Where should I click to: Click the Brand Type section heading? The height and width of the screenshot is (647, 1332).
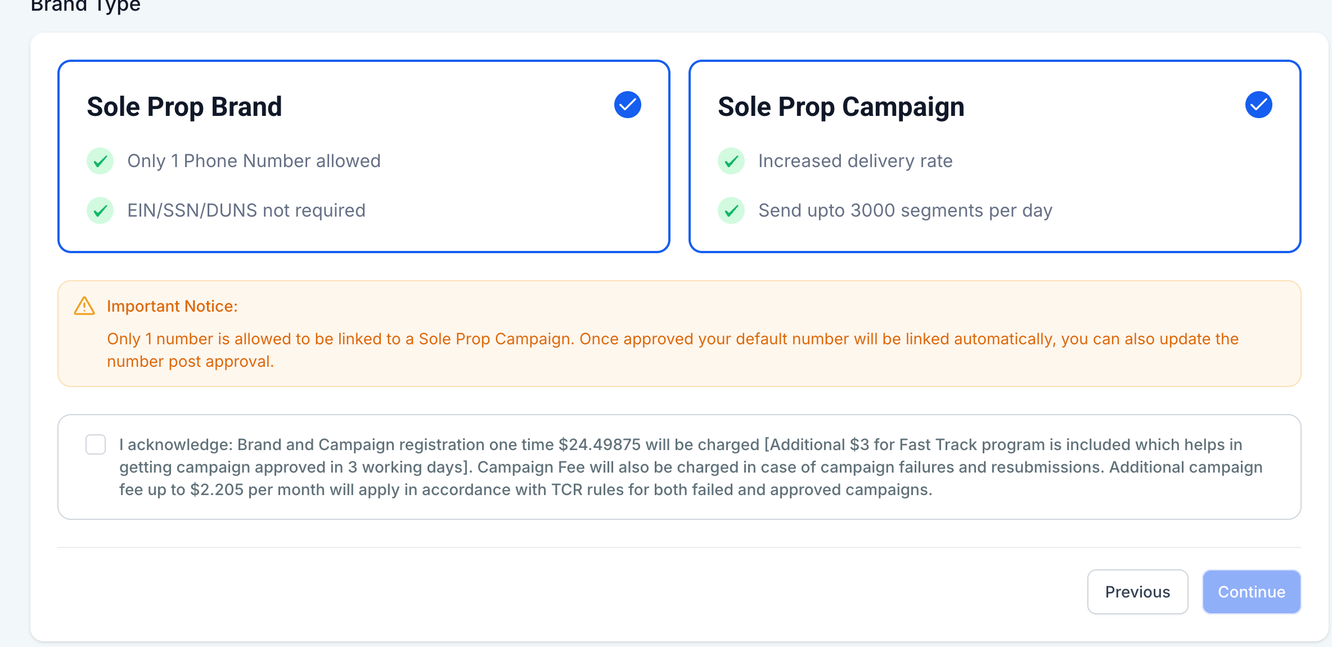[85, 6]
